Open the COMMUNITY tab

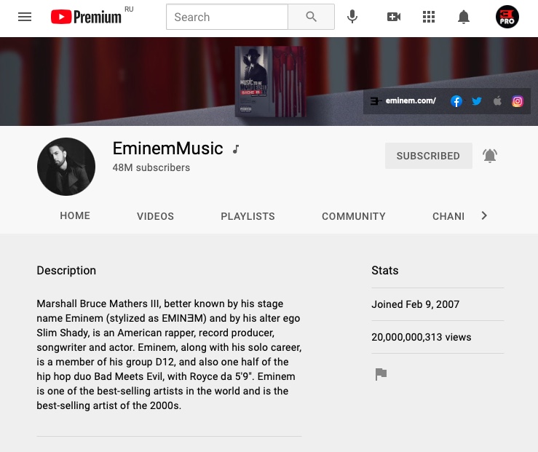pos(354,216)
